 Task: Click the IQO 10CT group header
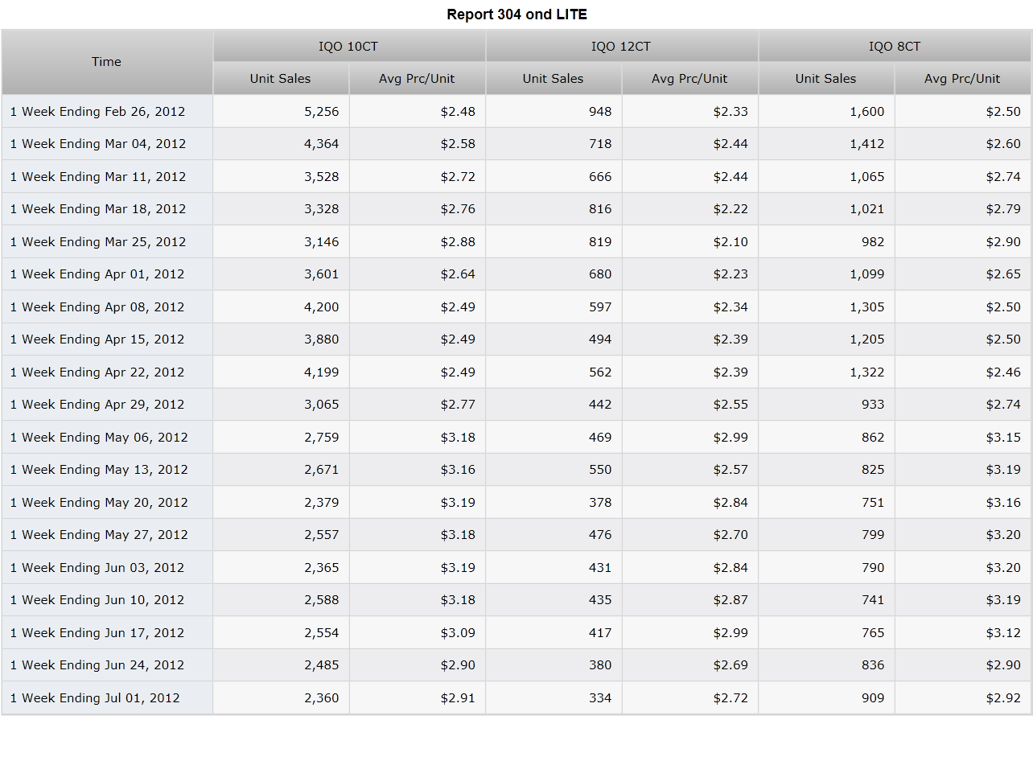349,46
